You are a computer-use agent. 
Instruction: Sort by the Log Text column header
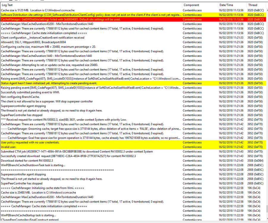tap(91, 5)
